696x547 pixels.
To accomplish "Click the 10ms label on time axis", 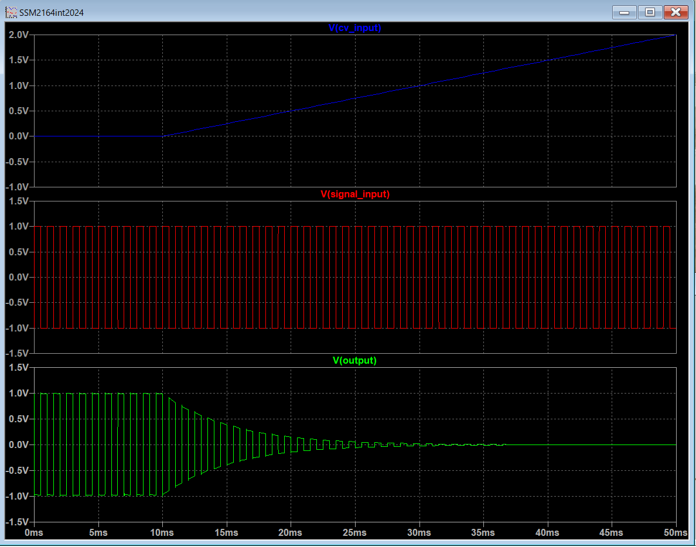I will tap(162, 533).
